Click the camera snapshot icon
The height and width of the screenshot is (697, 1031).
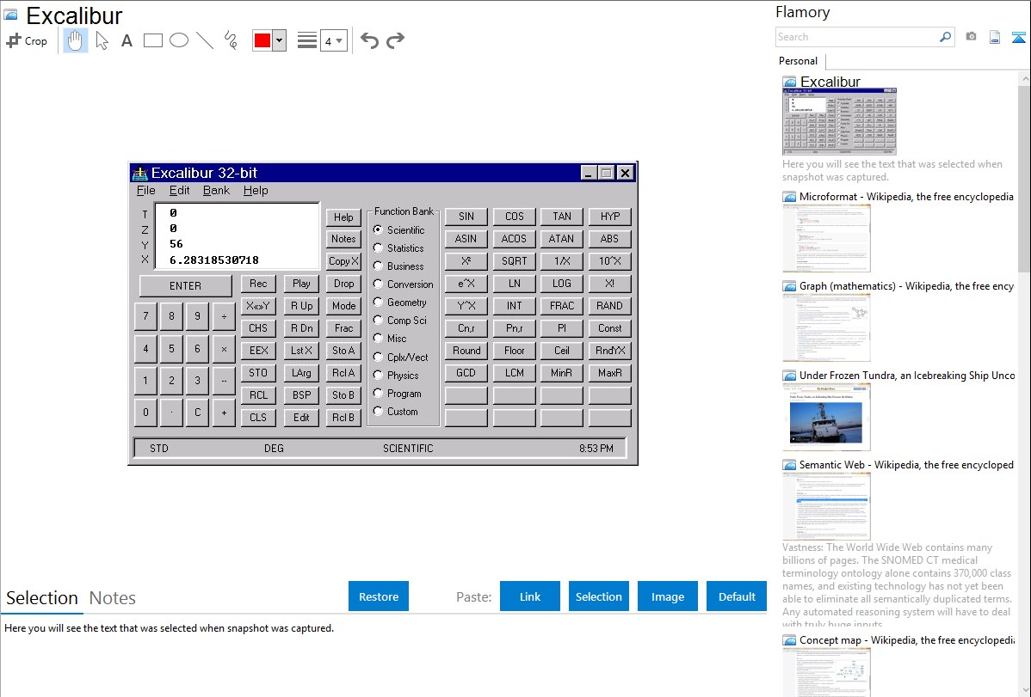tap(971, 37)
